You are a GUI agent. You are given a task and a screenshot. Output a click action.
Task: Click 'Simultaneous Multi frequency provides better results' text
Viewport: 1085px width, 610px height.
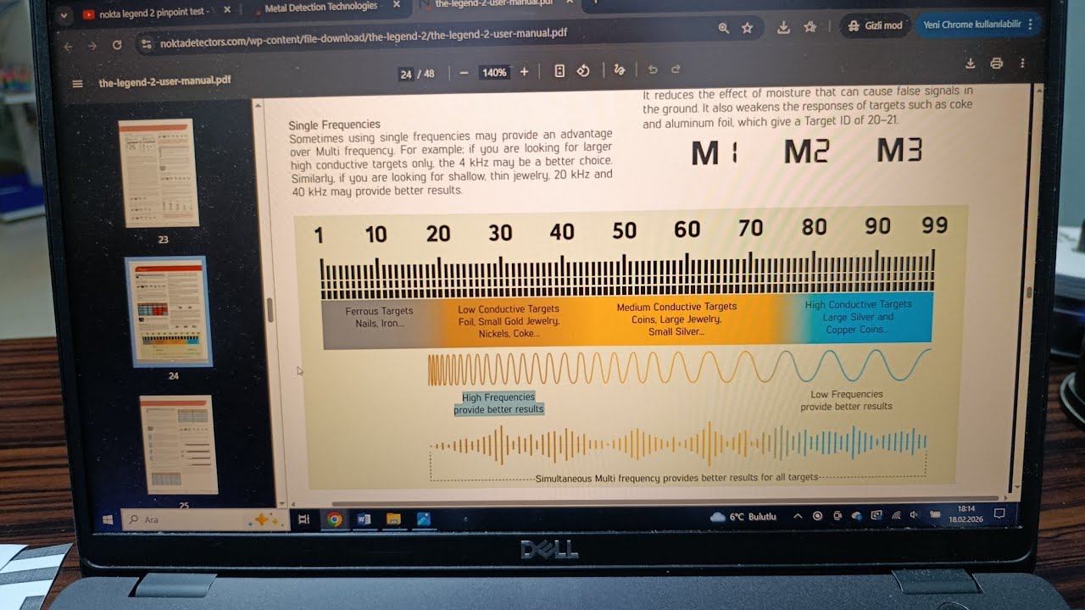click(x=676, y=478)
